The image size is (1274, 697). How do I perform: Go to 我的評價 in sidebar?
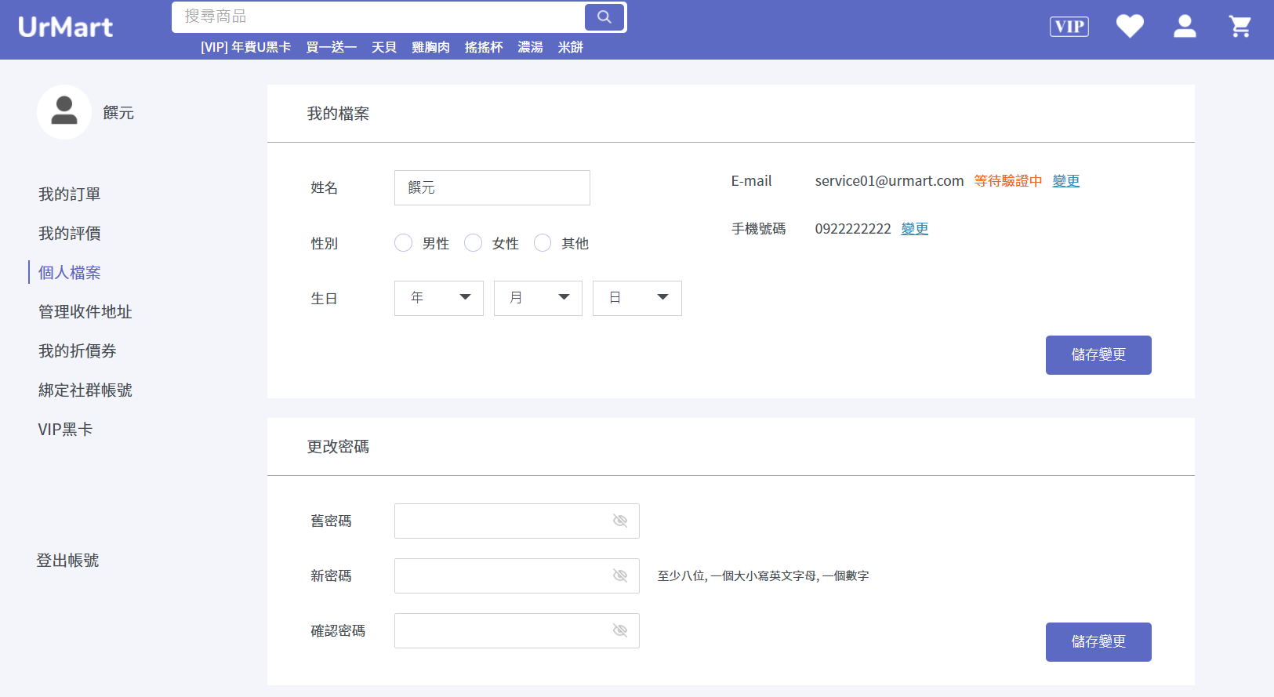click(70, 234)
